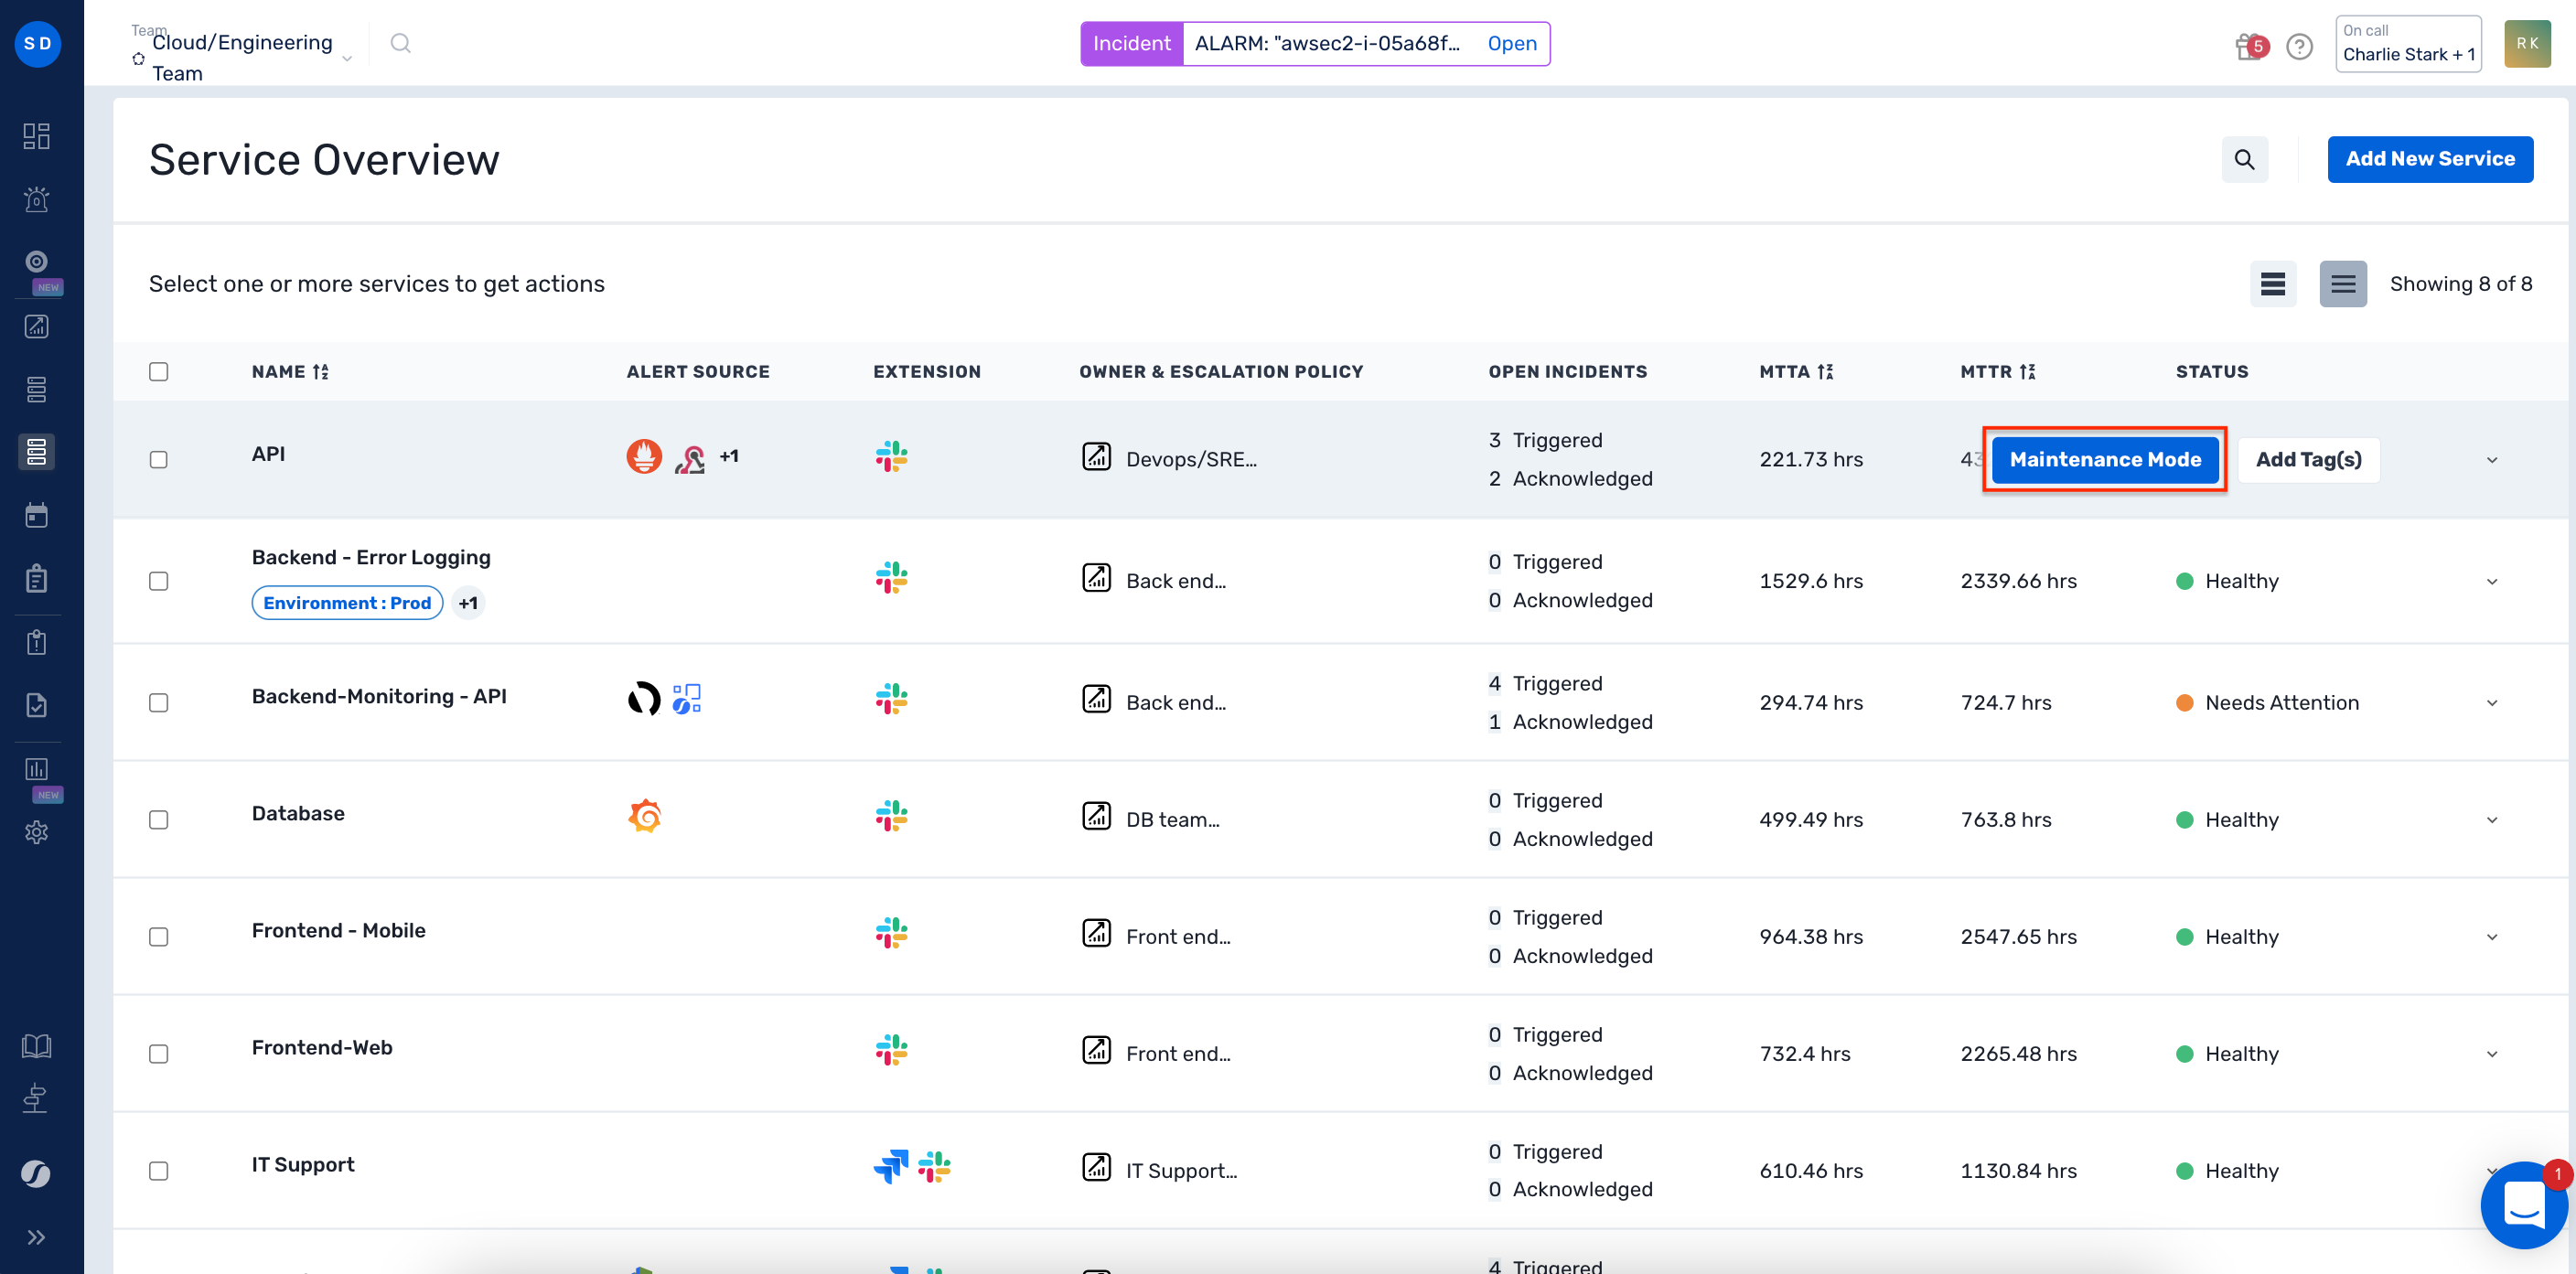Image resolution: width=2576 pixels, height=1274 pixels.
Task: Tick the checkbox for Frontend-Web
Action: click(x=158, y=1053)
